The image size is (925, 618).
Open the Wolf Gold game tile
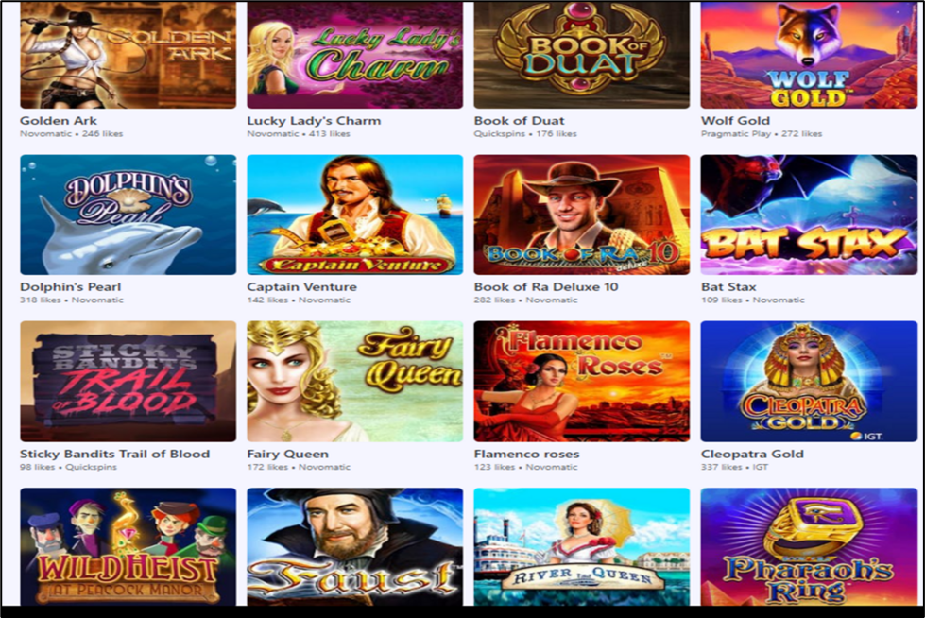point(809,55)
